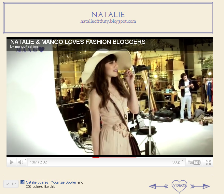
Task: Open video on YouTube via logo button
Action: [x=194, y=162]
